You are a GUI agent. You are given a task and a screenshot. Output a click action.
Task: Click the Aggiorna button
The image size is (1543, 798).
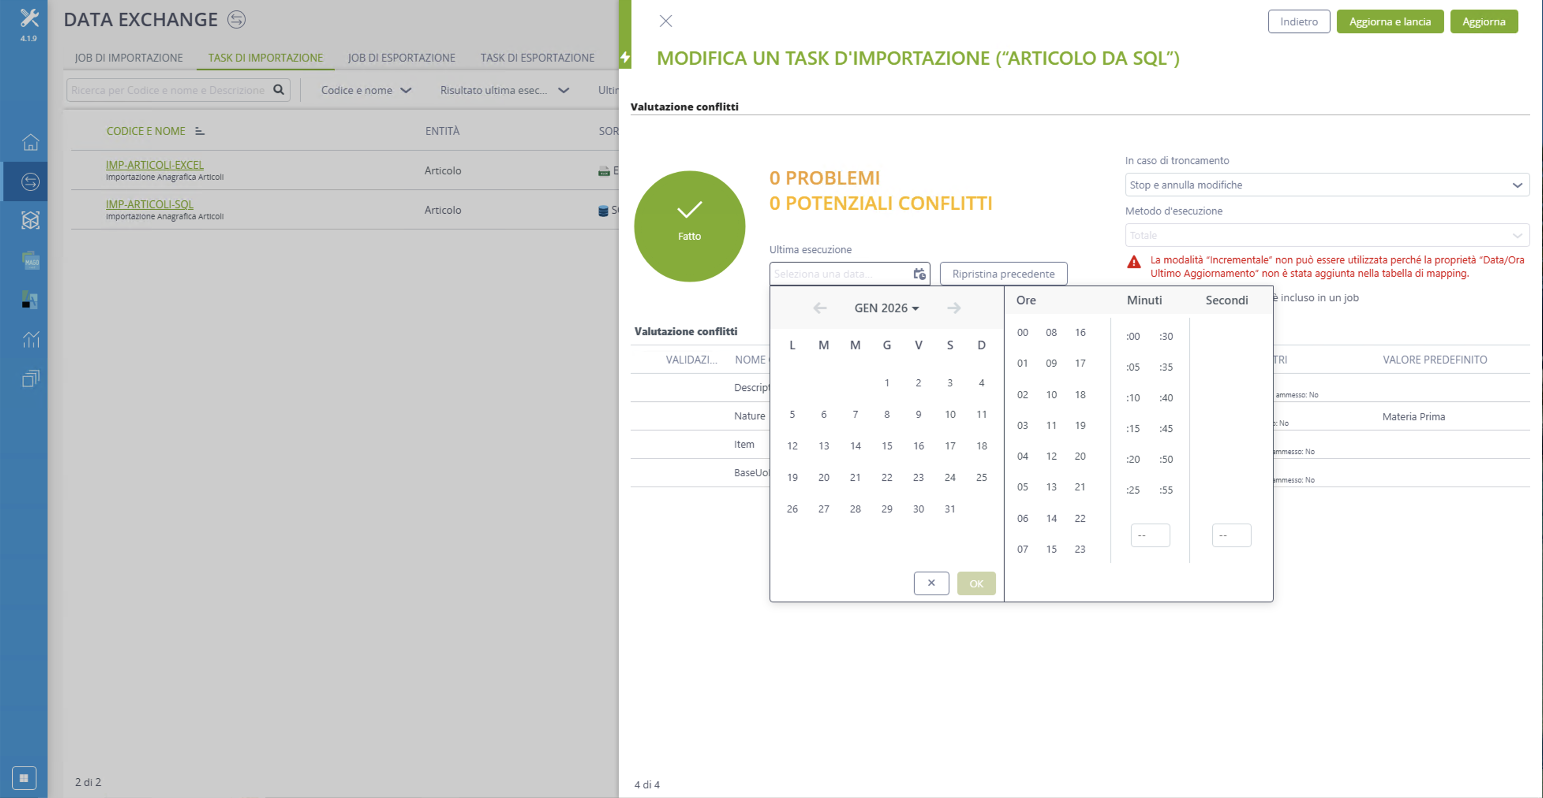tap(1484, 22)
